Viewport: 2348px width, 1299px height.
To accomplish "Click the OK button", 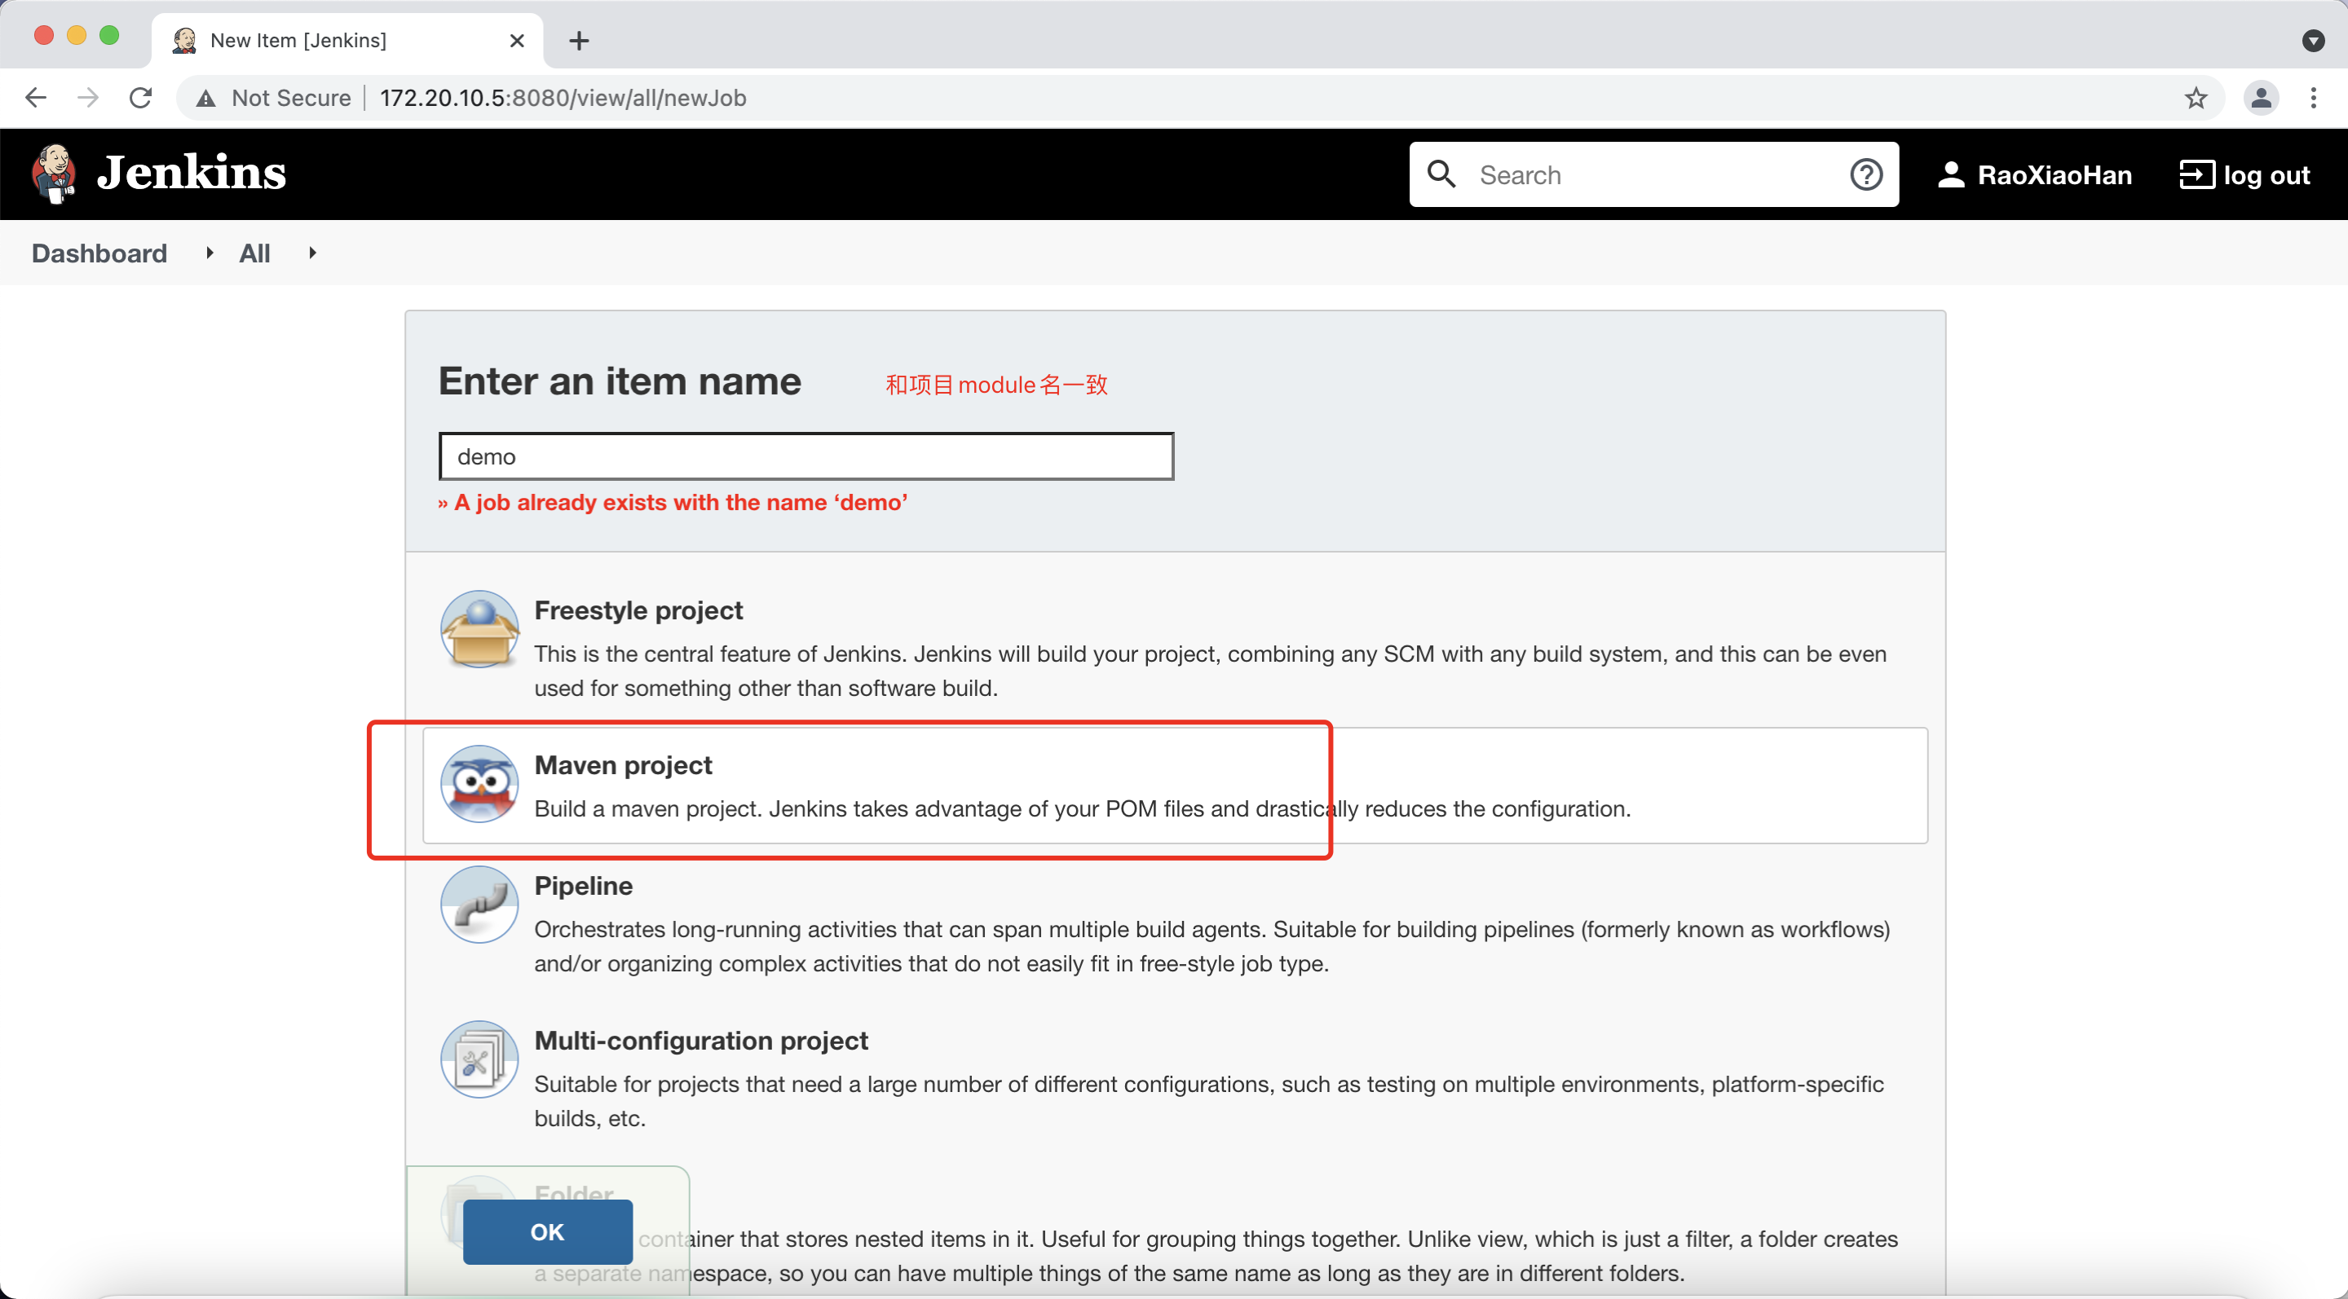I will pyautogui.click(x=548, y=1231).
